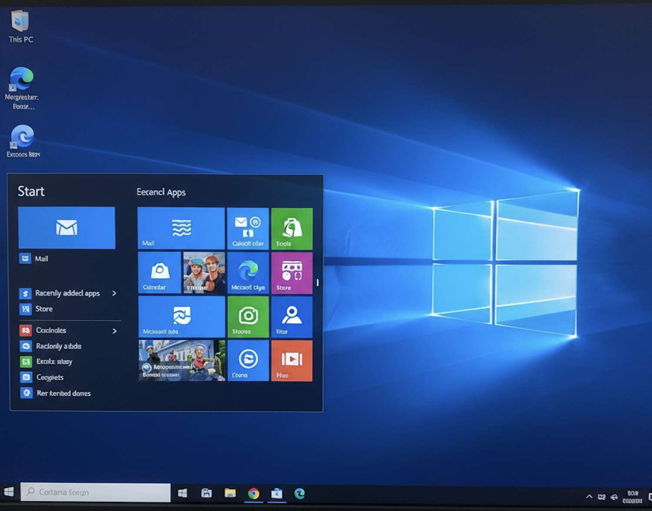Launch Microsoft Edge from its Start menu tile
Viewport: 652px width, 511px height.
248,273
